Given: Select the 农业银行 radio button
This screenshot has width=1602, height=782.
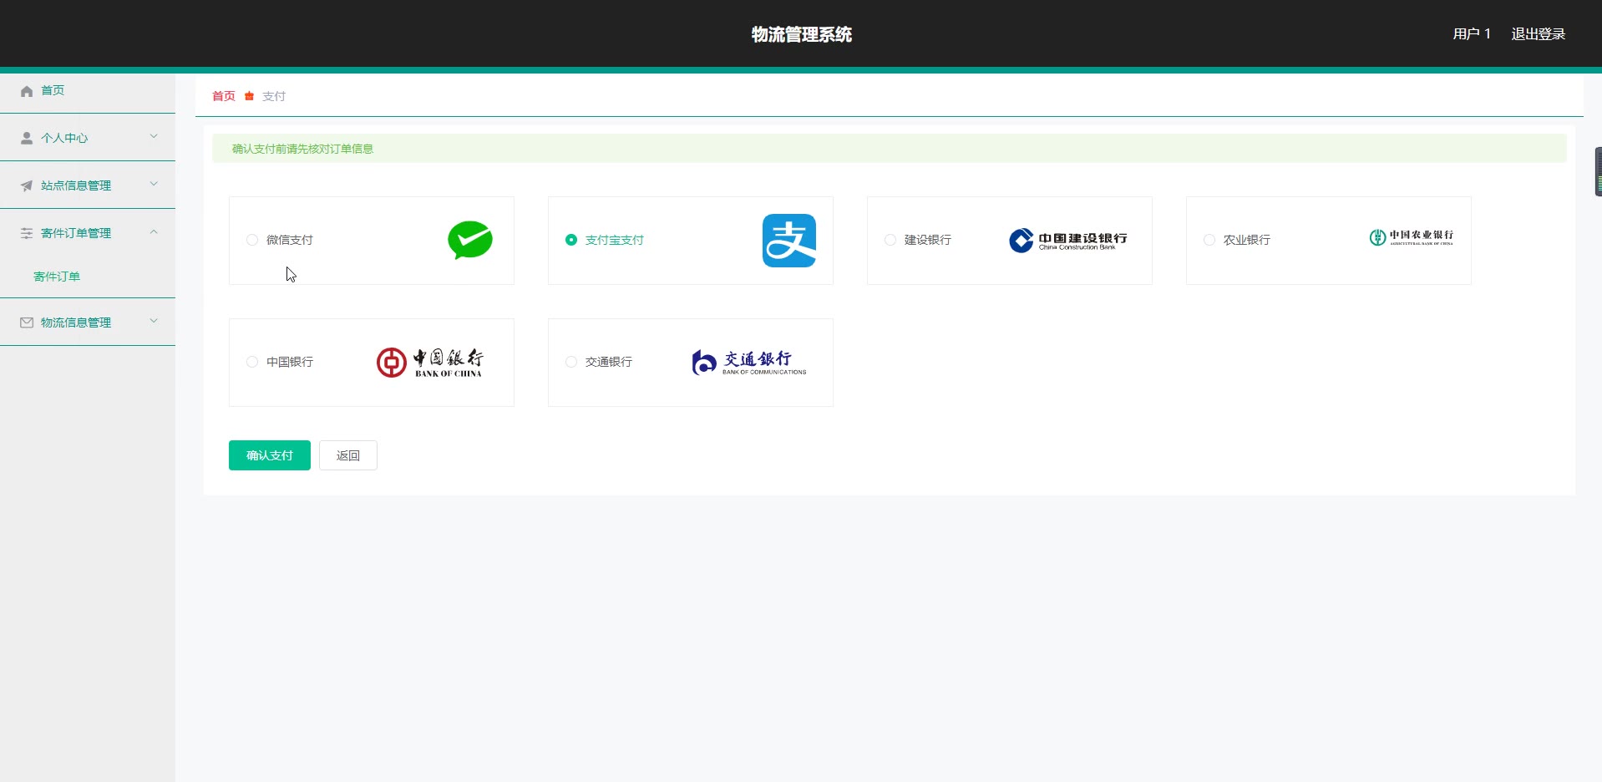Looking at the screenshot, I should 1209,240.
